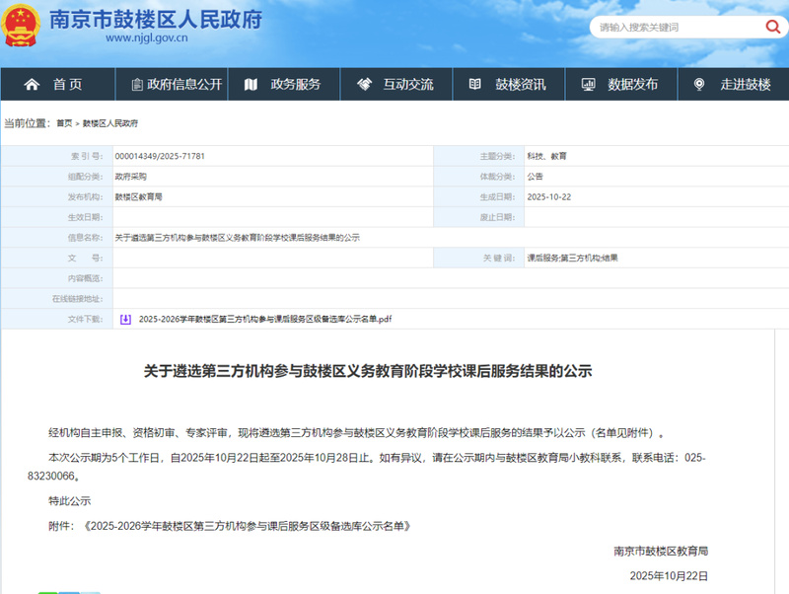
Task: Click the data icon beside 数据发布
Action: point(587,84)
